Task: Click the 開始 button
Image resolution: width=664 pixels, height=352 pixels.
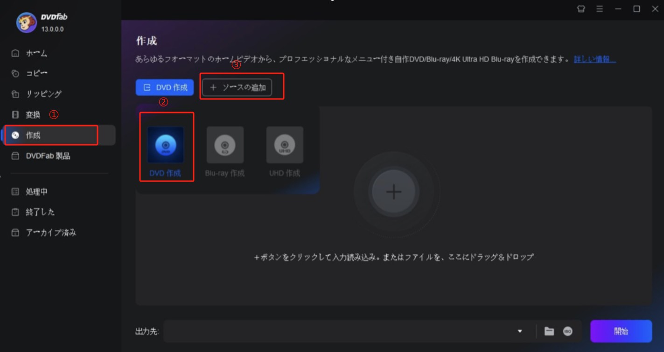Action: tap(621, 331)
